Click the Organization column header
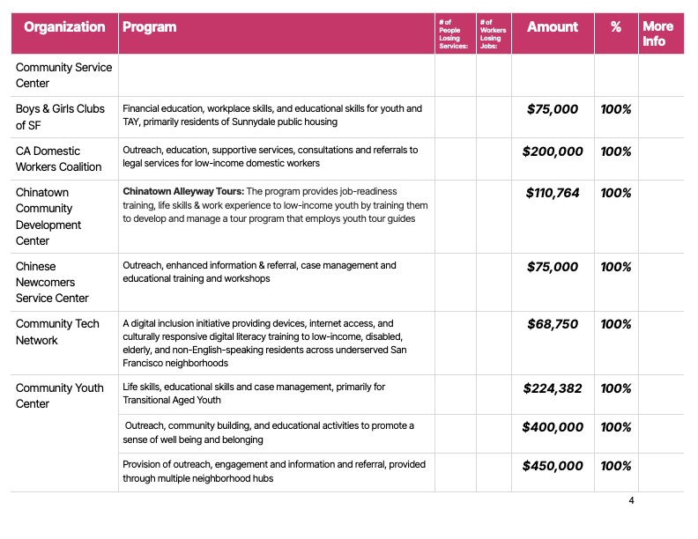This screenshot has height=539, width=698. tap(64, 27)
